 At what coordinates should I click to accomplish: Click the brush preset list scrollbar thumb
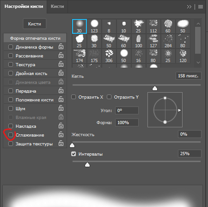(x=198, y=40)
